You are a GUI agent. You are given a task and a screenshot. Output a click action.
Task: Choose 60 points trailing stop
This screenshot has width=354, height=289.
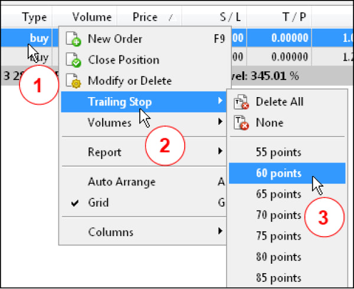pyautogui.click(x=278, y=174)
